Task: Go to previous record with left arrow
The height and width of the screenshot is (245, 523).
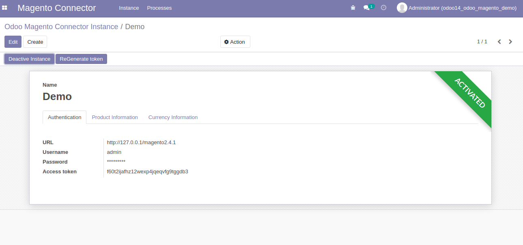Action: pos(499,41)
